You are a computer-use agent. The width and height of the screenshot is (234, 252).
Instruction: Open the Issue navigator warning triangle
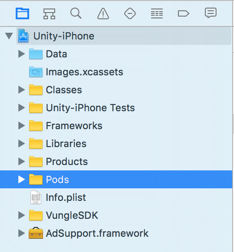point(103,13)
